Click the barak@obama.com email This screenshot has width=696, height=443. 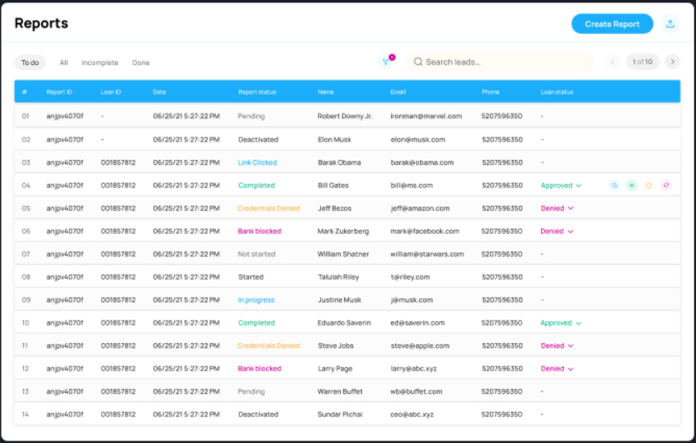(x=422, y=162)
